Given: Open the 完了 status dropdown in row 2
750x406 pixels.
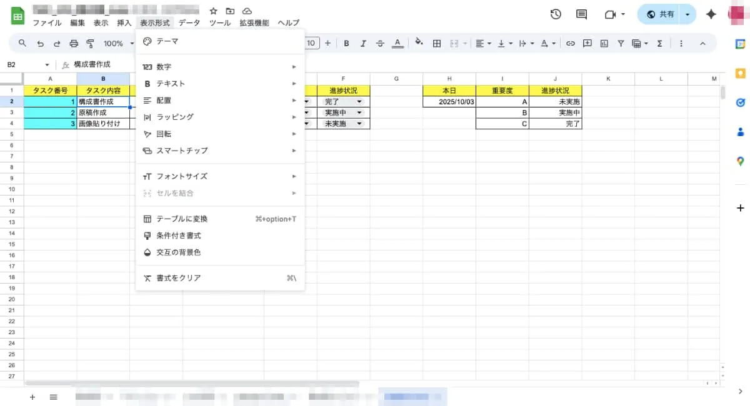Looking at the screenshot, I should point(360,101).
